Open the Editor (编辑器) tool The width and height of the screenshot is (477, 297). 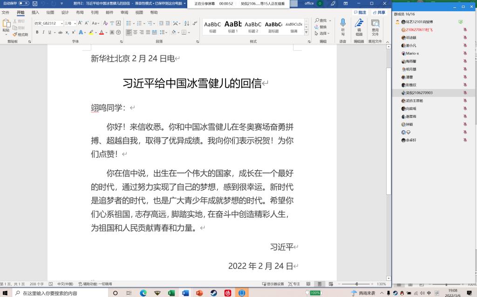359,27
